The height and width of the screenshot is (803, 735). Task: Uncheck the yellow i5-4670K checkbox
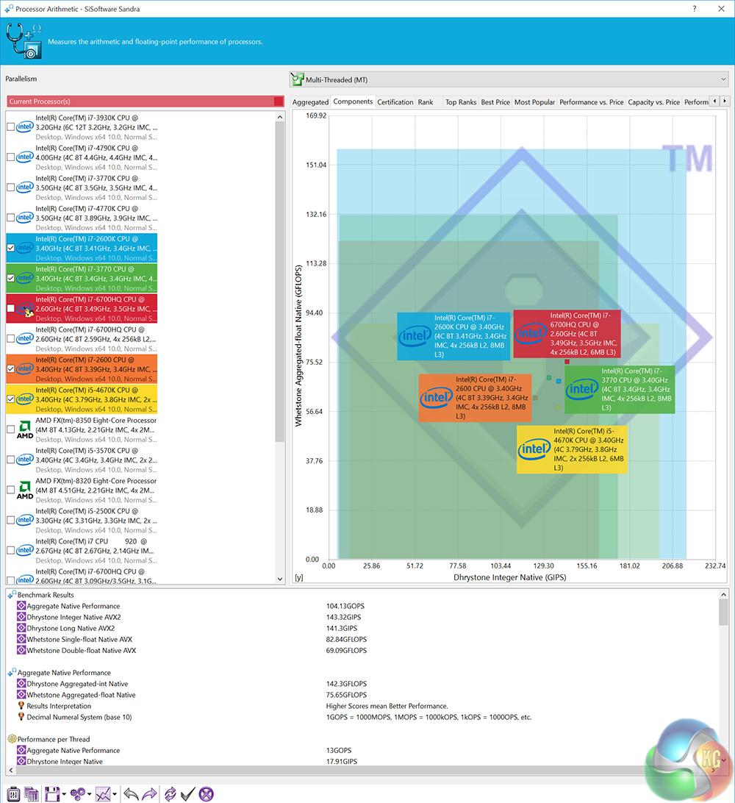click(11, 399)
